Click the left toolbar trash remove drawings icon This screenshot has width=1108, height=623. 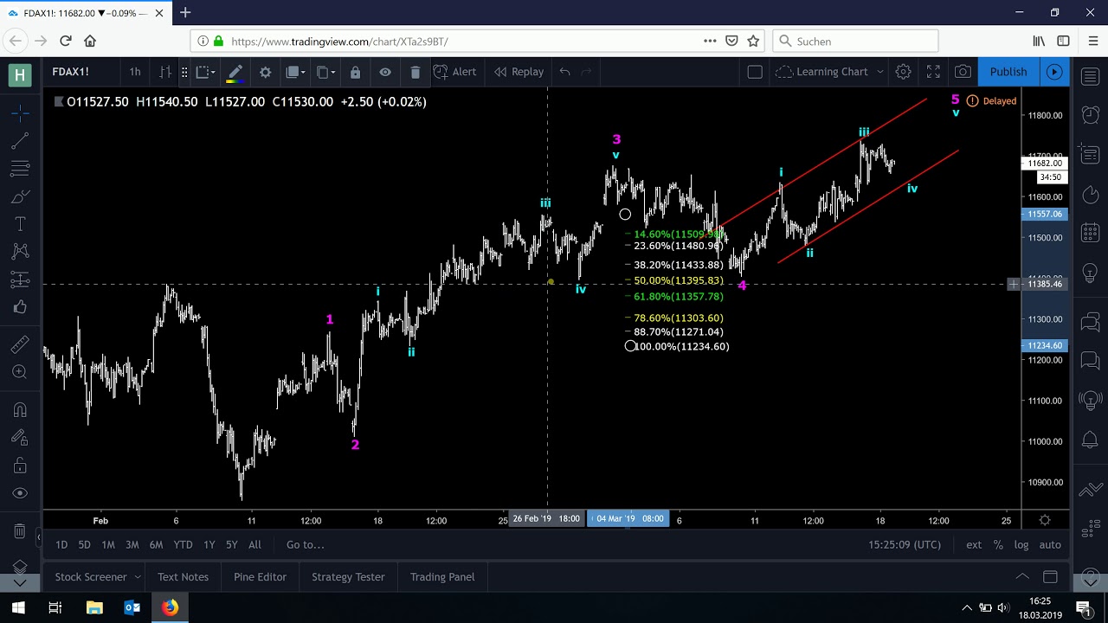[x=20, y=531]
